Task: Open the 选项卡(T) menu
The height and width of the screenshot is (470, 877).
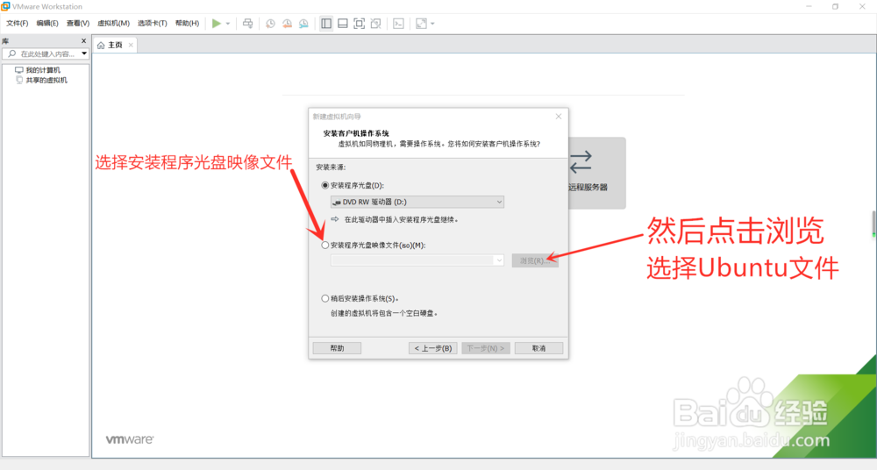Action: tap(152, 23)
